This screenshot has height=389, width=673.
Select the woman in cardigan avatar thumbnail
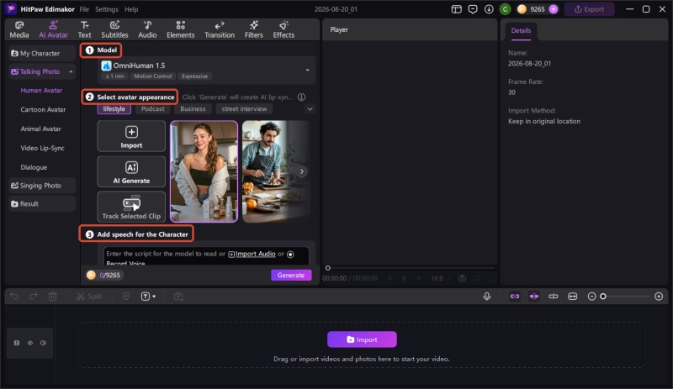[204, 171]
